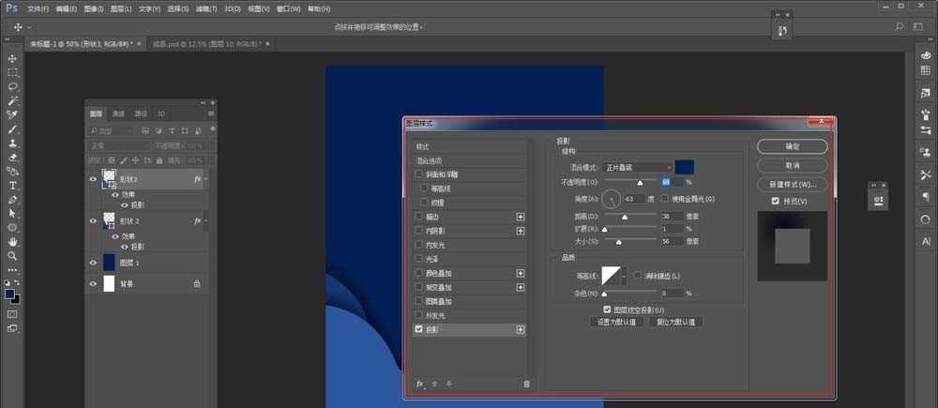Uncheck the 预览 preview checkbox
Image resolution: width=938 pixels, height=408 pixels.
(774, 201)
